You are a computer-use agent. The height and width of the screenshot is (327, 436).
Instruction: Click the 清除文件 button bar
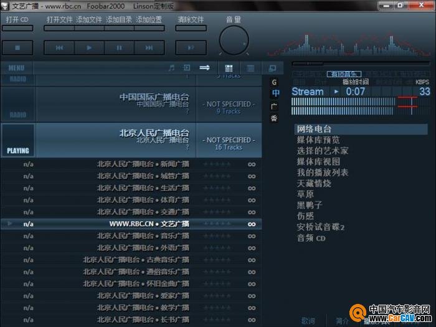(x=191, y=28)
